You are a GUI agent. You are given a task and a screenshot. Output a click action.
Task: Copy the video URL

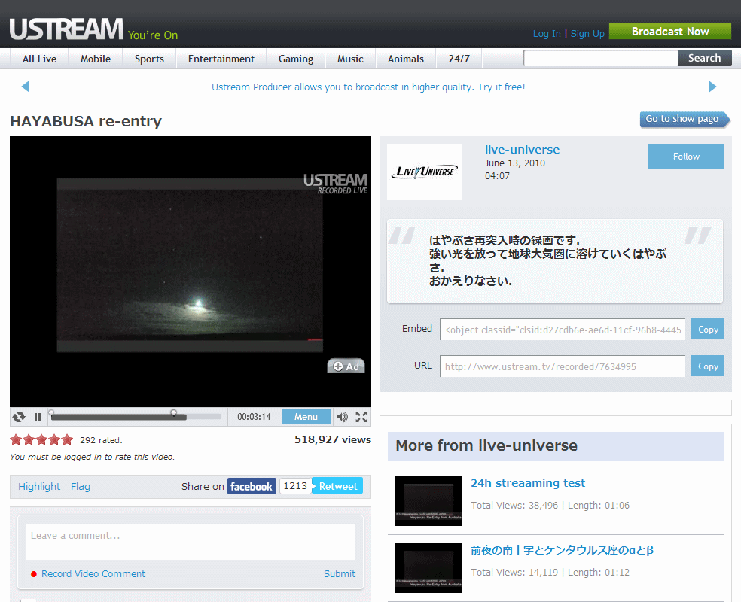(x=708, y=366)
